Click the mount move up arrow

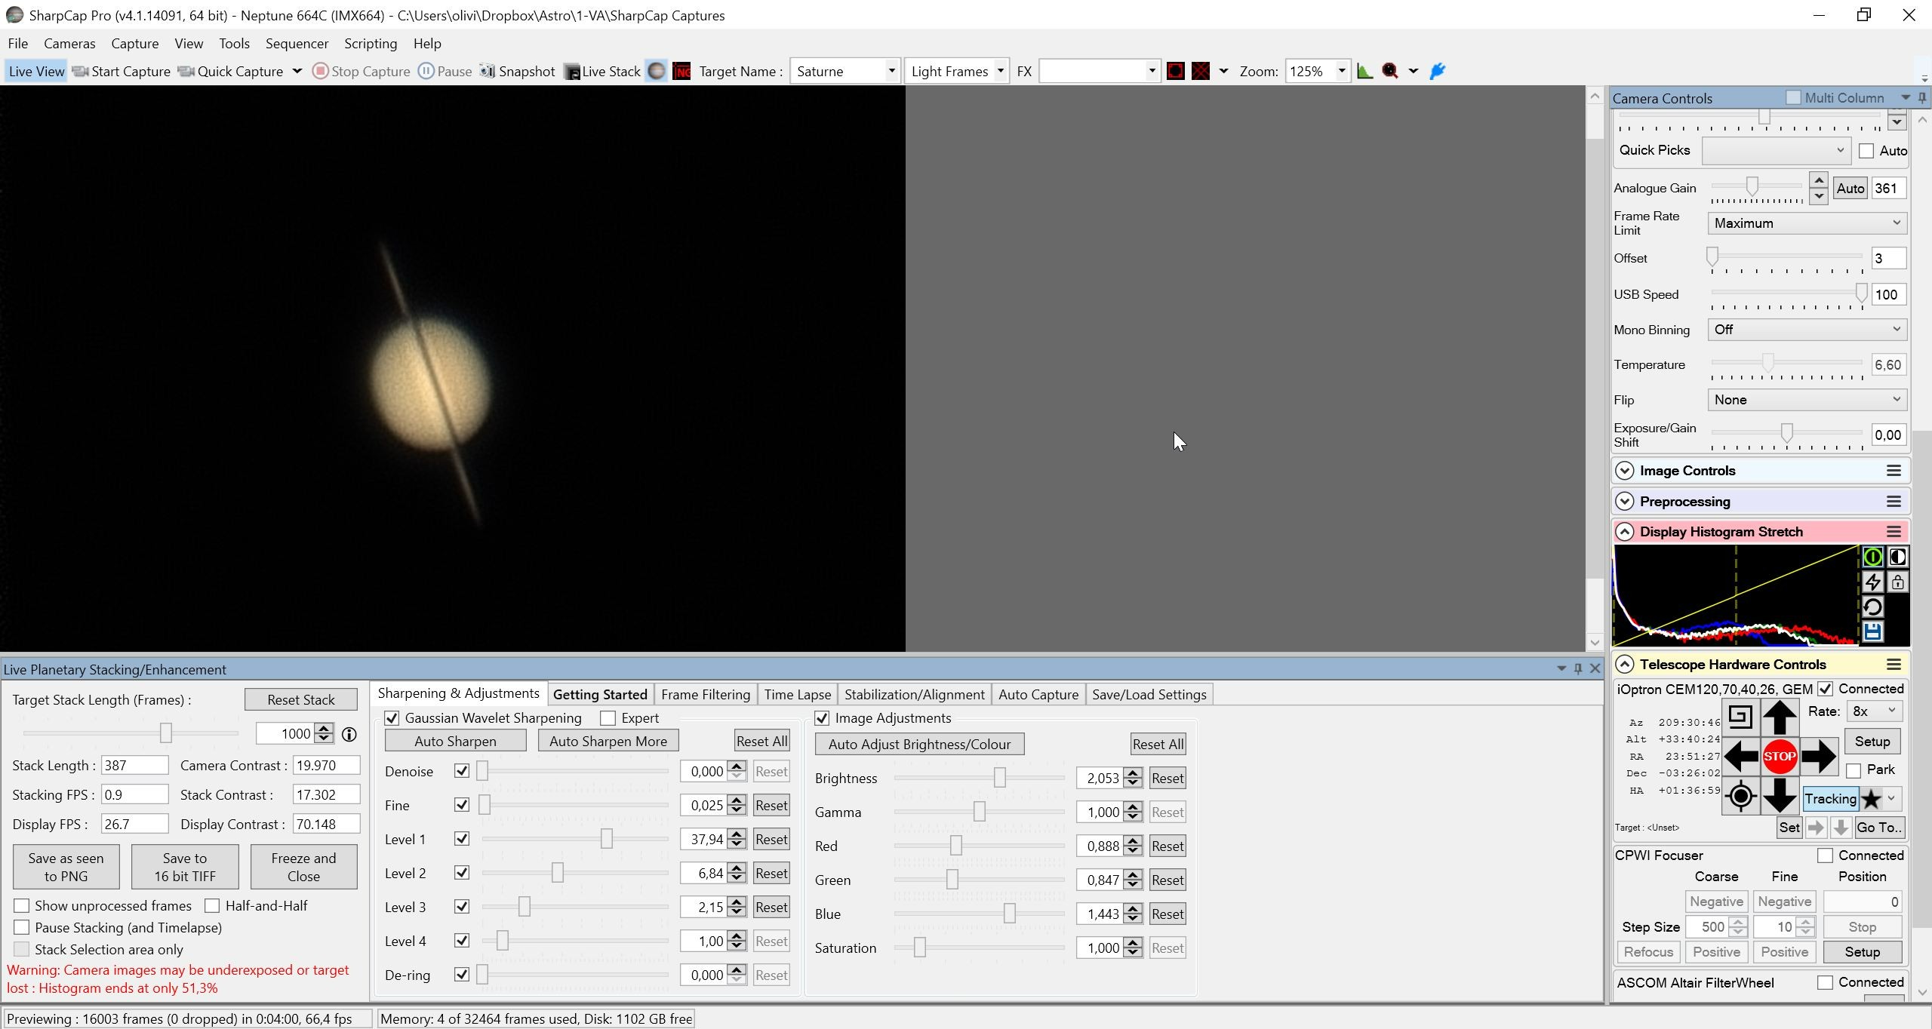click(1780, 717)
